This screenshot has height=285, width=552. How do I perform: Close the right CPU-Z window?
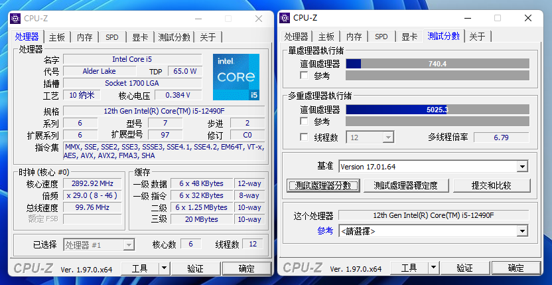527,18
